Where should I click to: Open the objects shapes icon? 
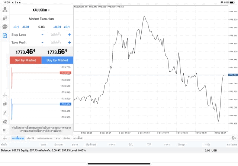(x=5, y=121)
